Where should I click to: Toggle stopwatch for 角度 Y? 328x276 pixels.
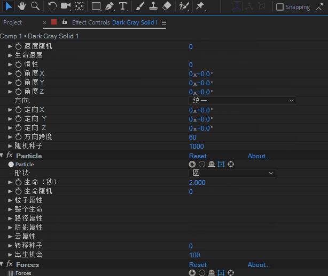[x=18, y=83]
